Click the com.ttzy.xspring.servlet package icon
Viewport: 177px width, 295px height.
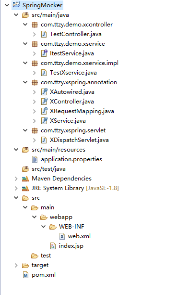(x=35, y=130)
